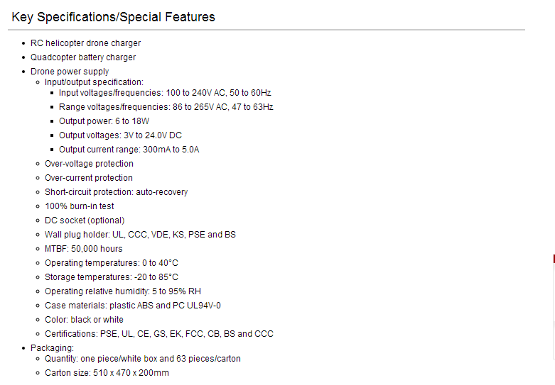Click the Storage temperatures line
This screenshot has width=555, height=385.
(x=112, y=277)
